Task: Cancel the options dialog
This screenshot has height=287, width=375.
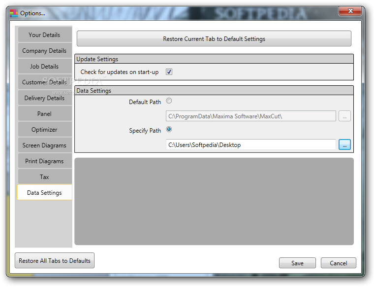Action: coord(339,263)
